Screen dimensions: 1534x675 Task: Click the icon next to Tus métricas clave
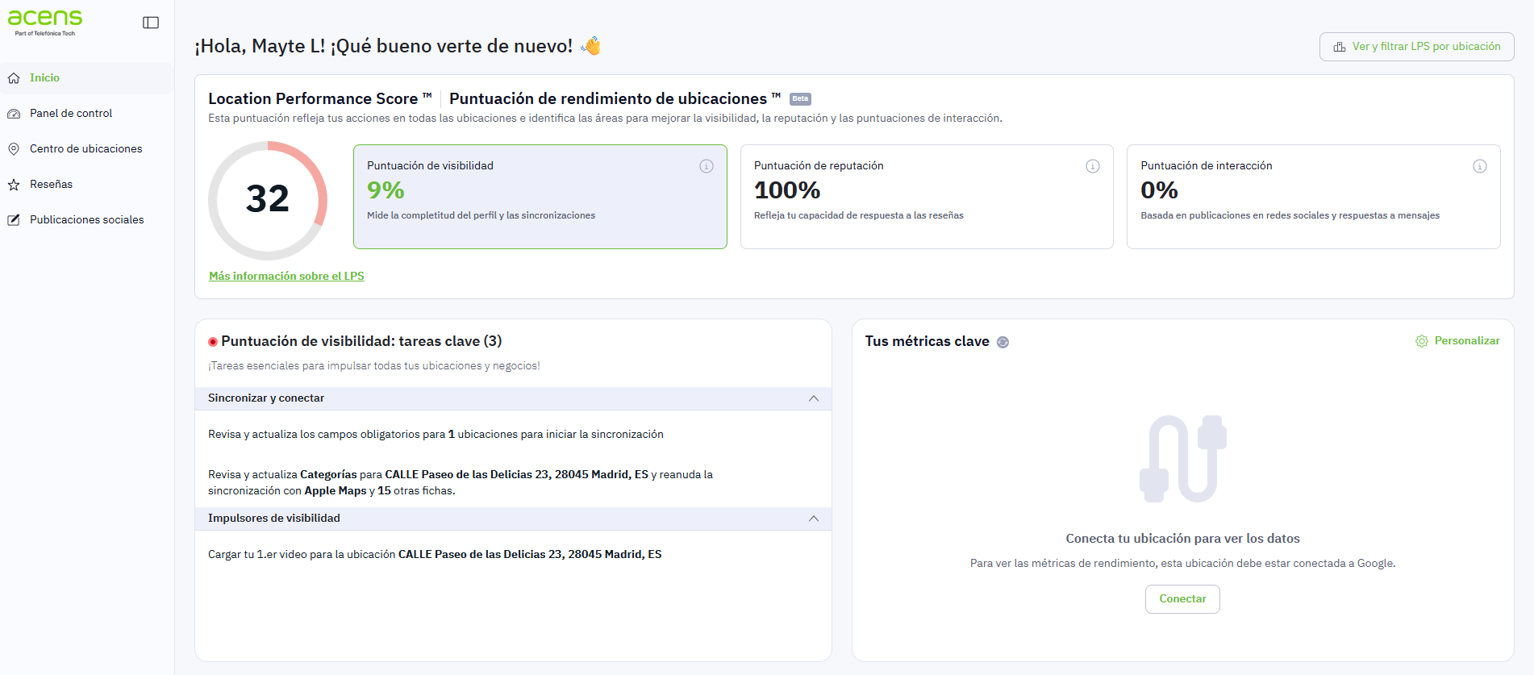(x=1003, y=342)
